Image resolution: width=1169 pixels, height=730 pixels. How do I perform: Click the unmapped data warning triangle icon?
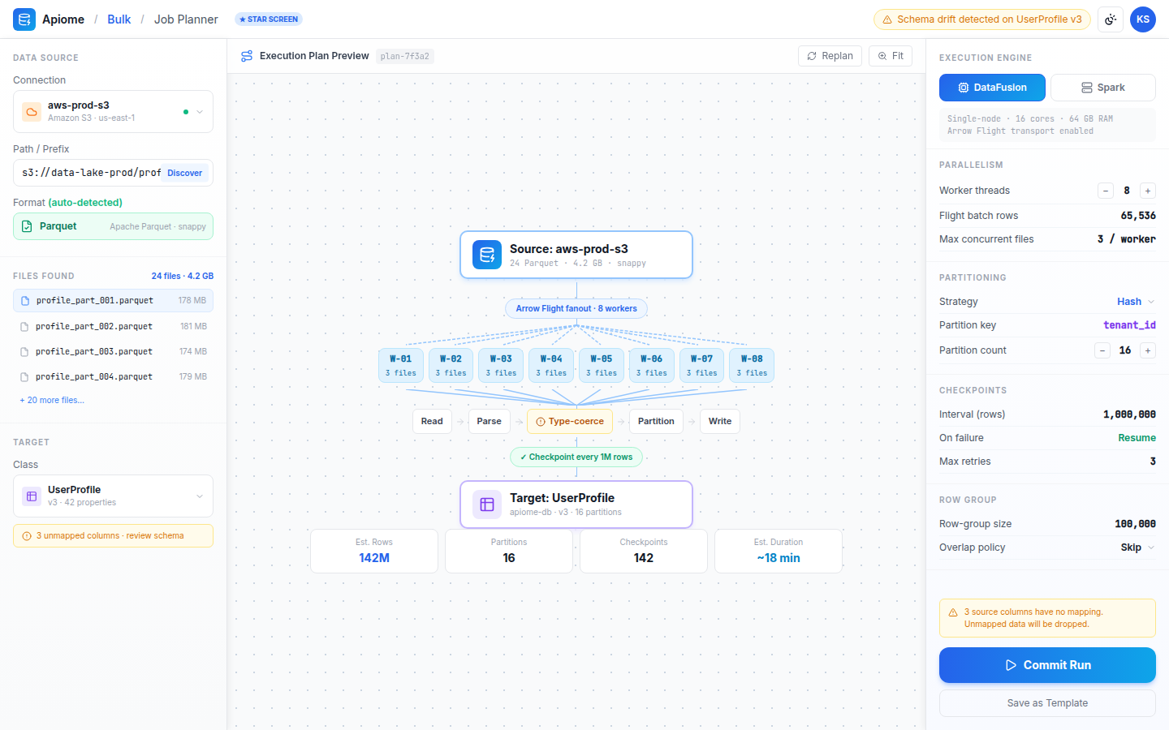pos(953,612)
